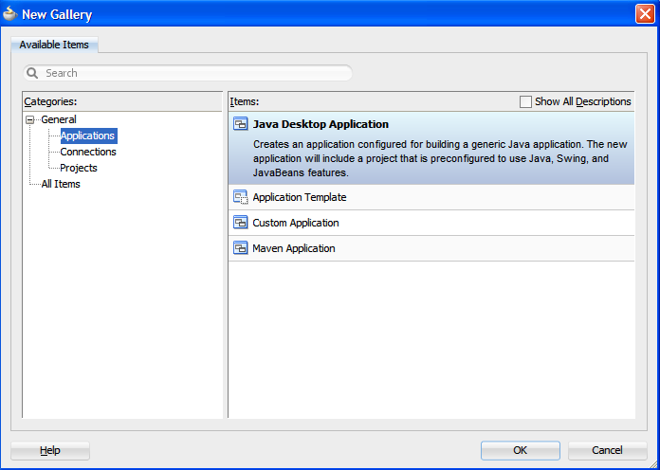Close the New Gallery window
The image size is (660, 470).
click(645, 14)
